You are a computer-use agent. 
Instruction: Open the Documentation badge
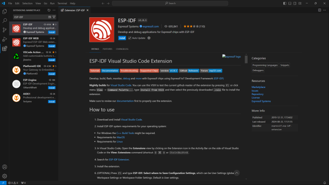(x=110, y=71)
